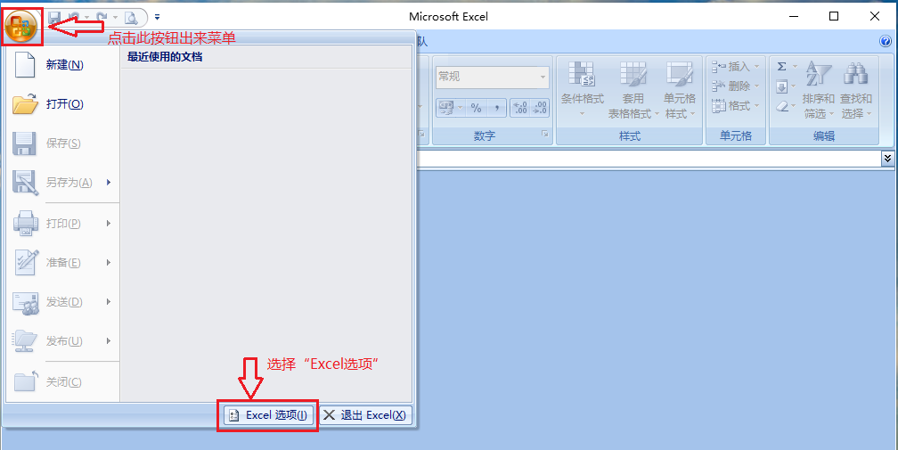Click the 退出 Excel(X) button
The height and width of the screenshot is (450, 898).
pyautogui.click(x=365, y=415)
